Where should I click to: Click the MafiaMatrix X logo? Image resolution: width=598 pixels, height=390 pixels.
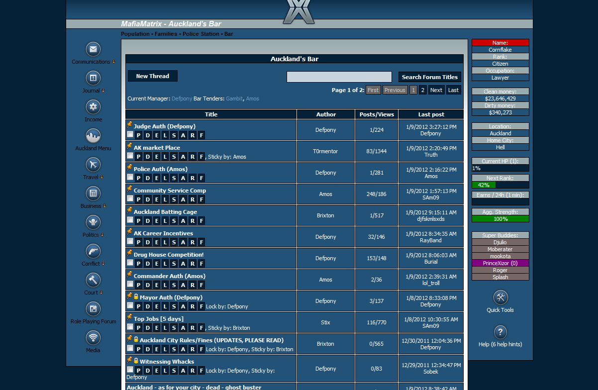(x=299, y=11)
